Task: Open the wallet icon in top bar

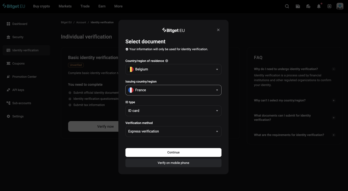Action: [298, 6]
